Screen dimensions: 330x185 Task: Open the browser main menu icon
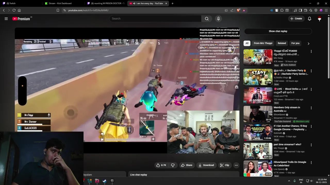(326, 10)
